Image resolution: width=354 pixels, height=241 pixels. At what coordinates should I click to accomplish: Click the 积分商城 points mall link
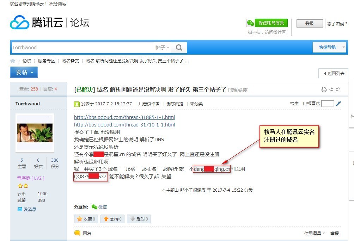click(x=58, y=4)
